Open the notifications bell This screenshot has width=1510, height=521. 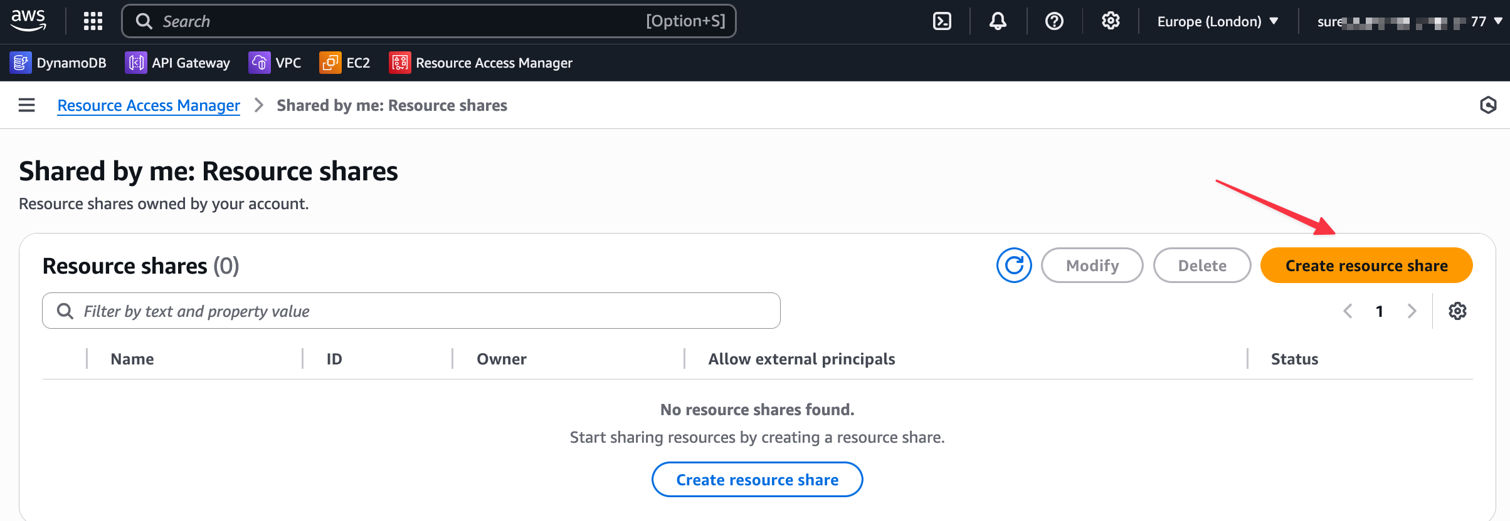pyautogui.click(x=998, y=21)
